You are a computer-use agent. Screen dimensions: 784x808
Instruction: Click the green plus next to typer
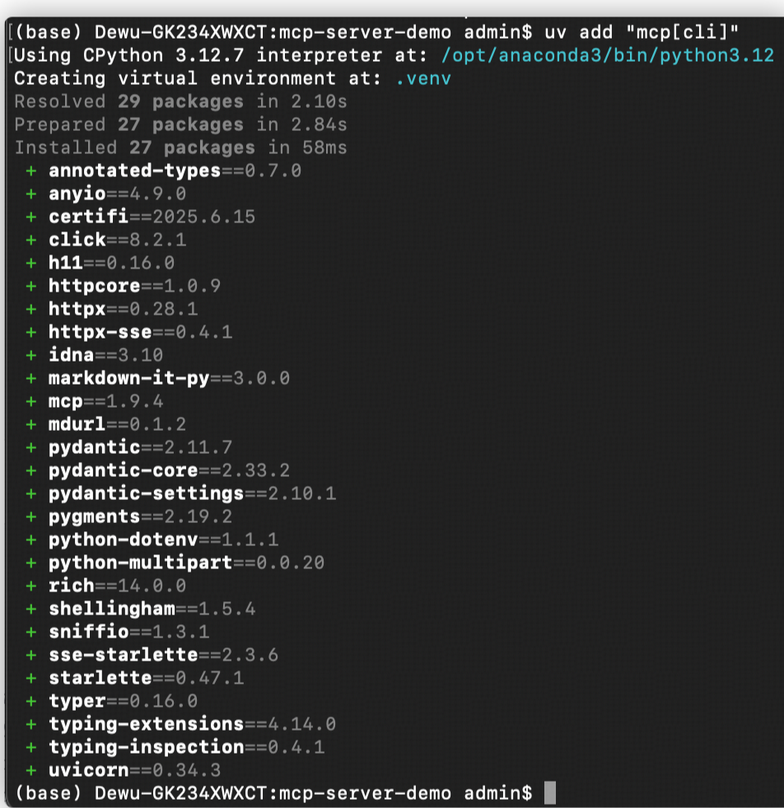click(31, 701)
